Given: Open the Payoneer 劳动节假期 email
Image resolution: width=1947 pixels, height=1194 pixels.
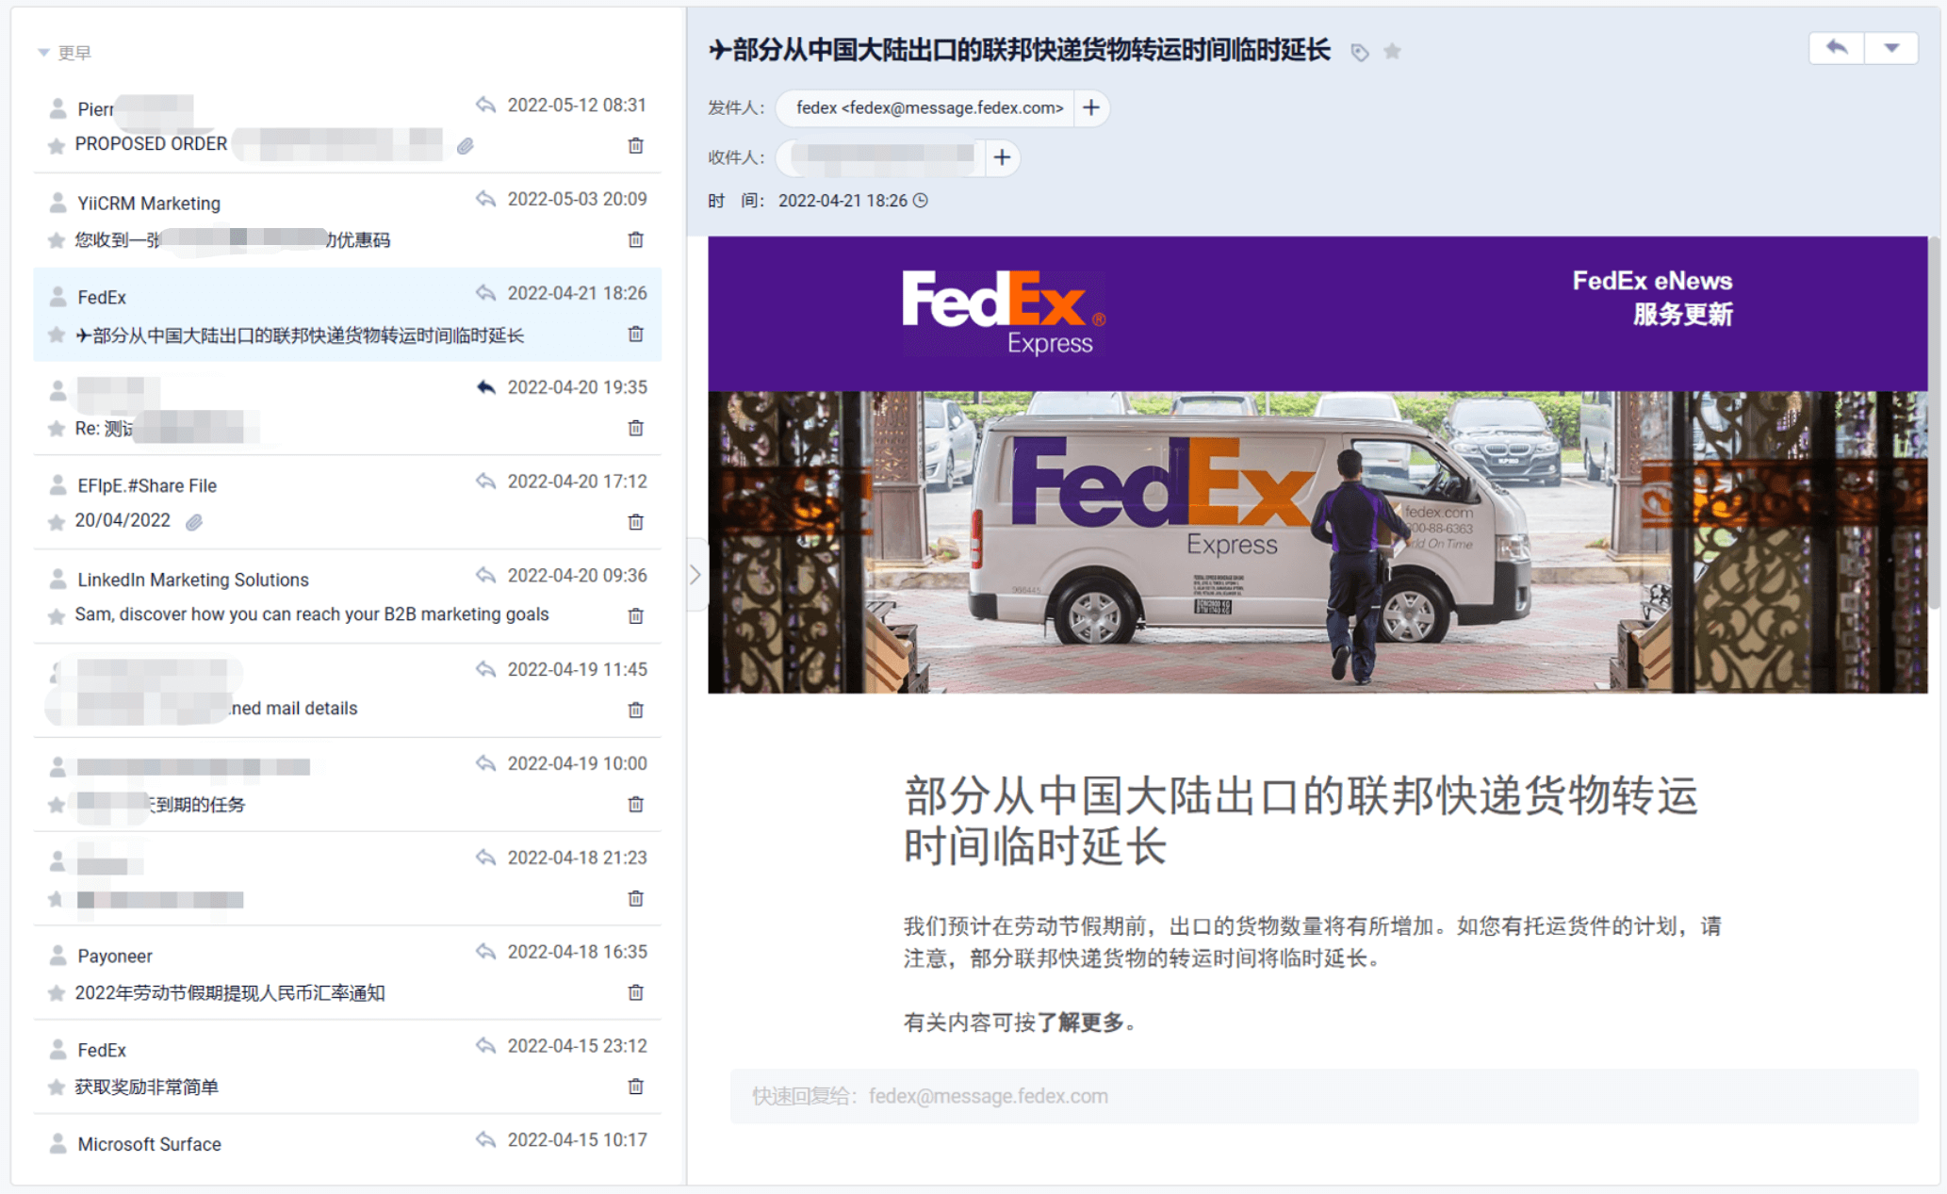Looking at the screenshot, I should point(347,973).
